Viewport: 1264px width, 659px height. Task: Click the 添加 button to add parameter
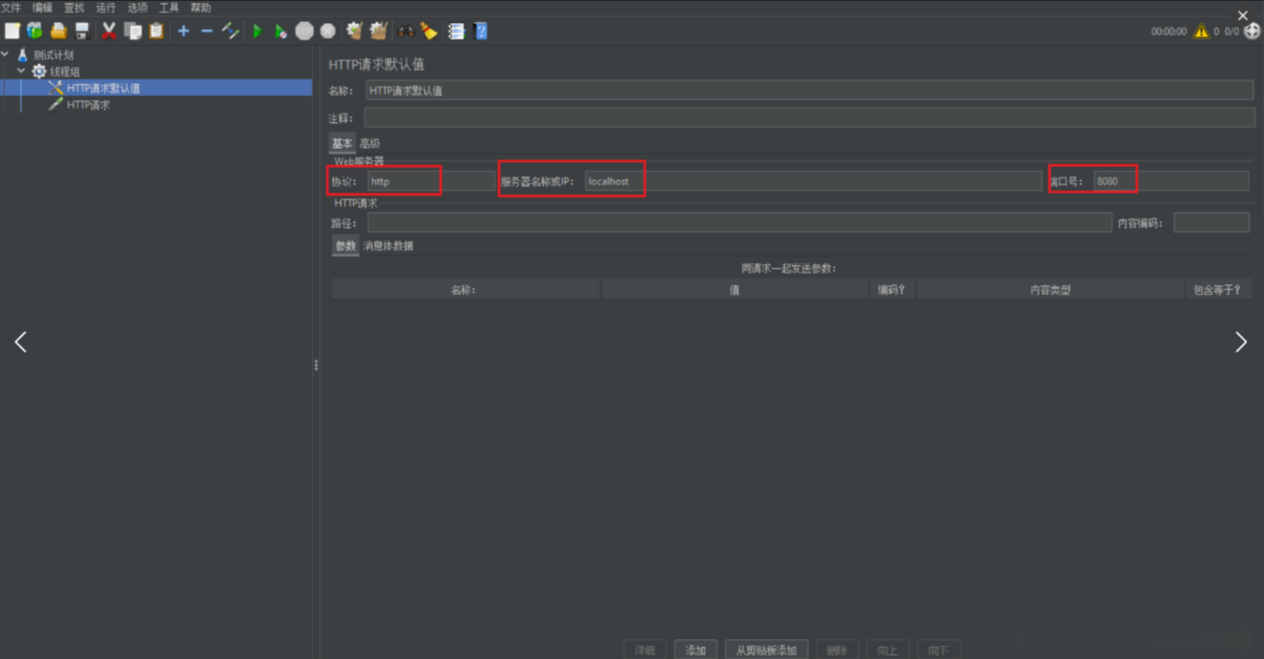point(695,650)
